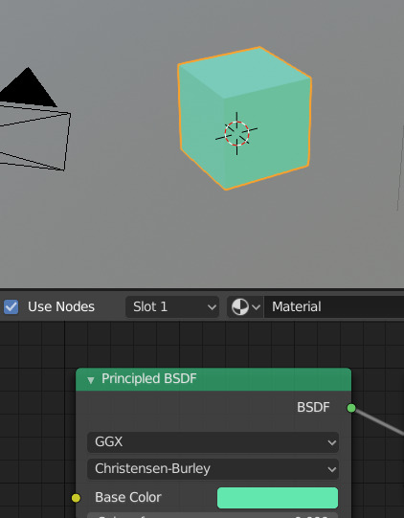Click the Use Nodes label
This screenshot has width=404, height=518.
click(61, 307)
